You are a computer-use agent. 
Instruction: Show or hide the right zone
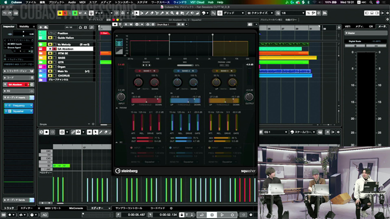(377, 13)
